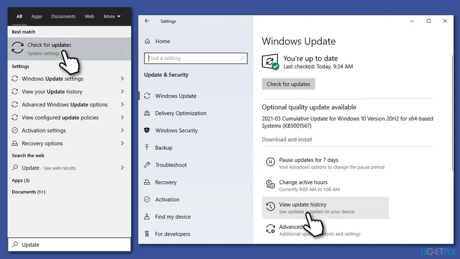Click the Advanced options gear-sync icon
The image size is (460, 259).
270,229
